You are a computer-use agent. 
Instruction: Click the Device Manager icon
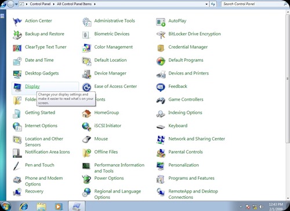click(86, 74)
